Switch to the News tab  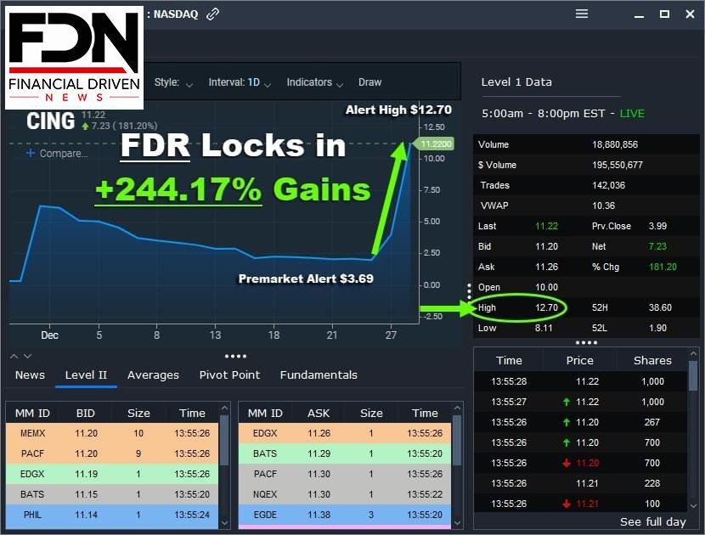pos(30,375)
